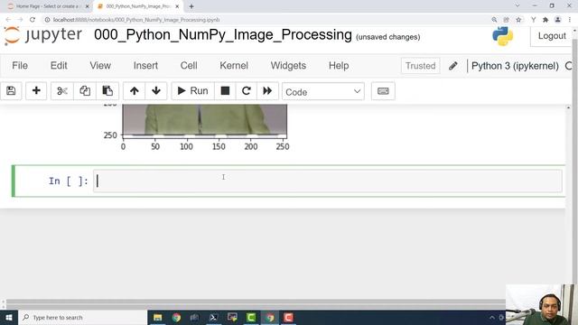This screenshot has width=578, height=325.
Task: Paste cells below with the clipboard icon
Action: 107,91
